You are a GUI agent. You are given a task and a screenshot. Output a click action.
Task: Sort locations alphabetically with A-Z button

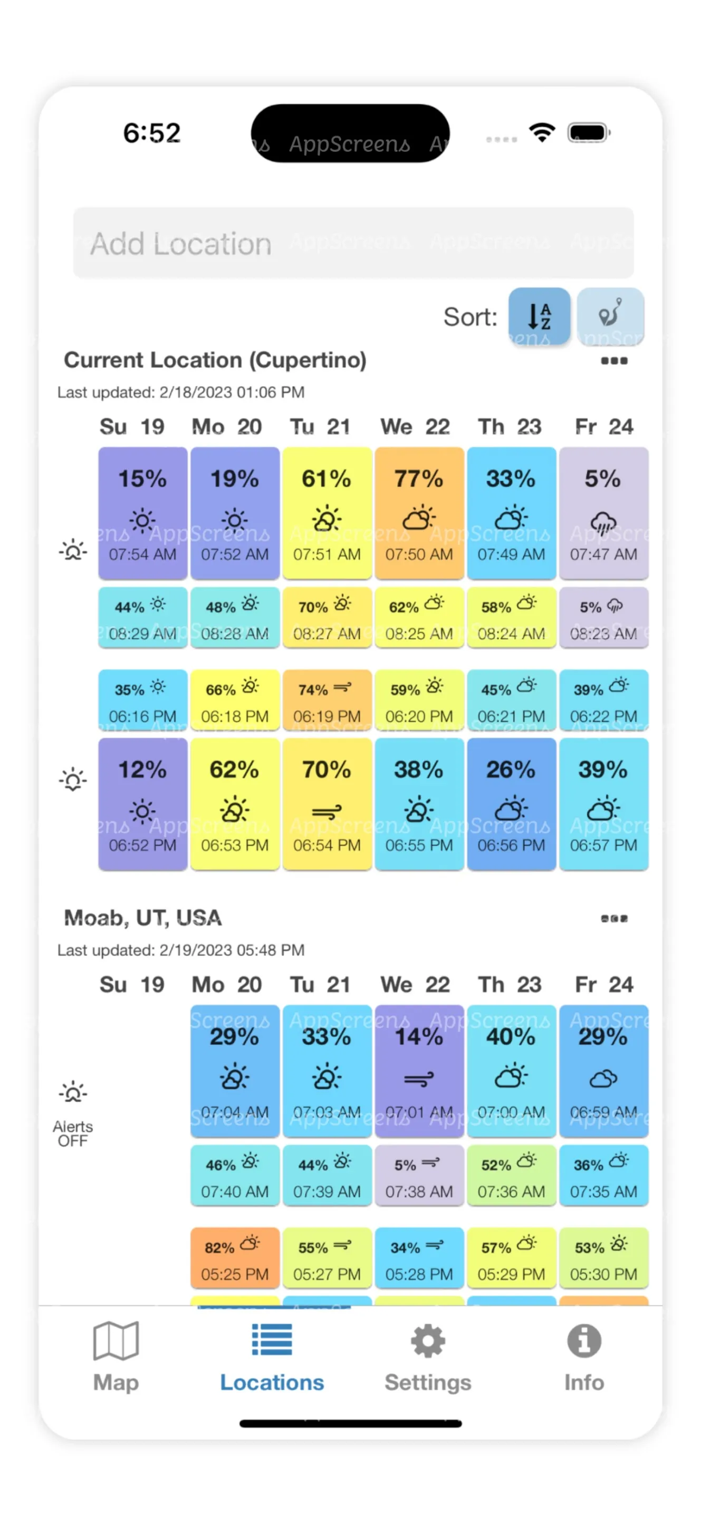point(539,316)
